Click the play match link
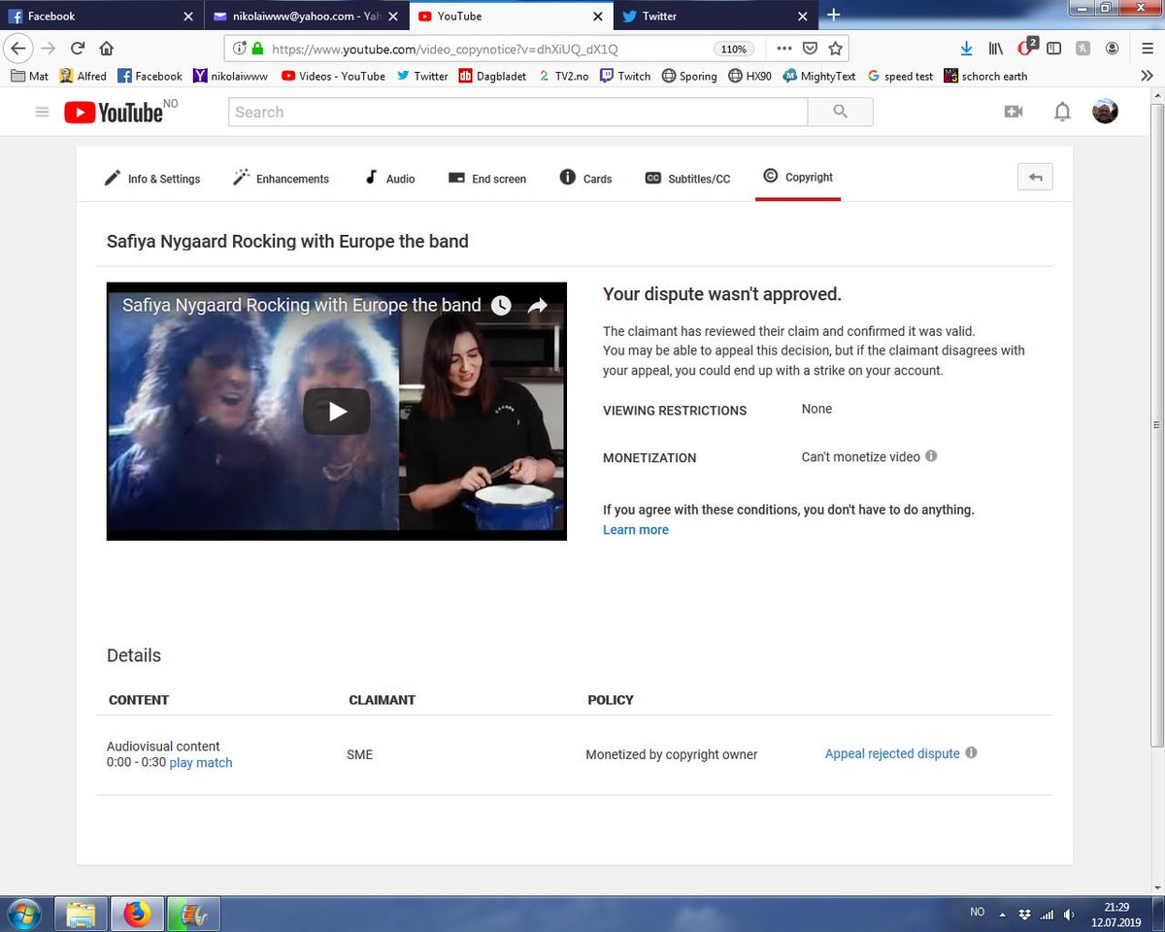 pos(201,762)
